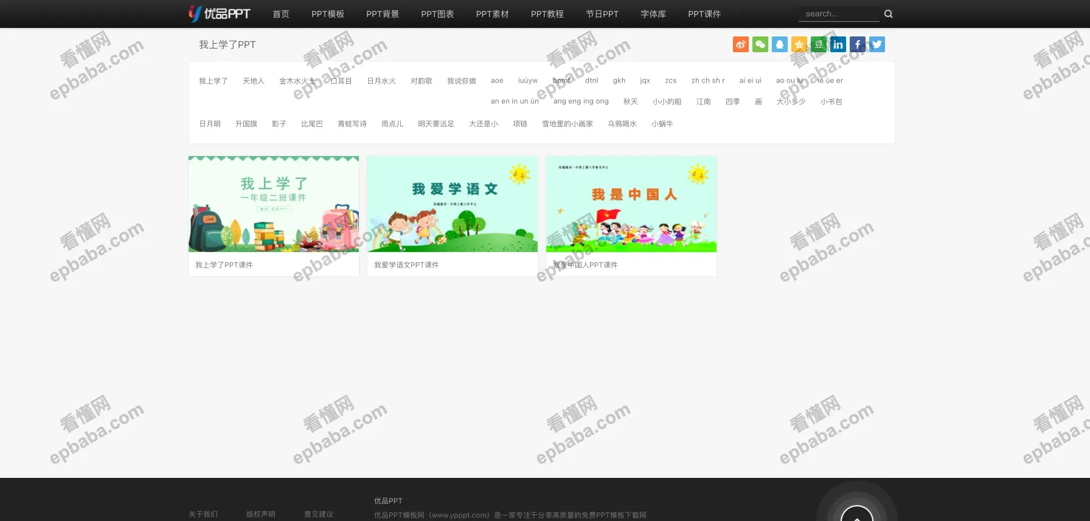This screenshot has width=1090, height=521.
Task: Select the 四季 tag
Action: click(x=733, y=102)
